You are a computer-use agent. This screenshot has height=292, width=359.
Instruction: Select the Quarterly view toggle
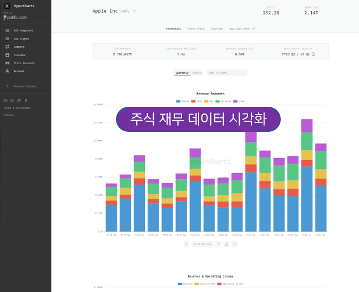click(x=182, y=73)
